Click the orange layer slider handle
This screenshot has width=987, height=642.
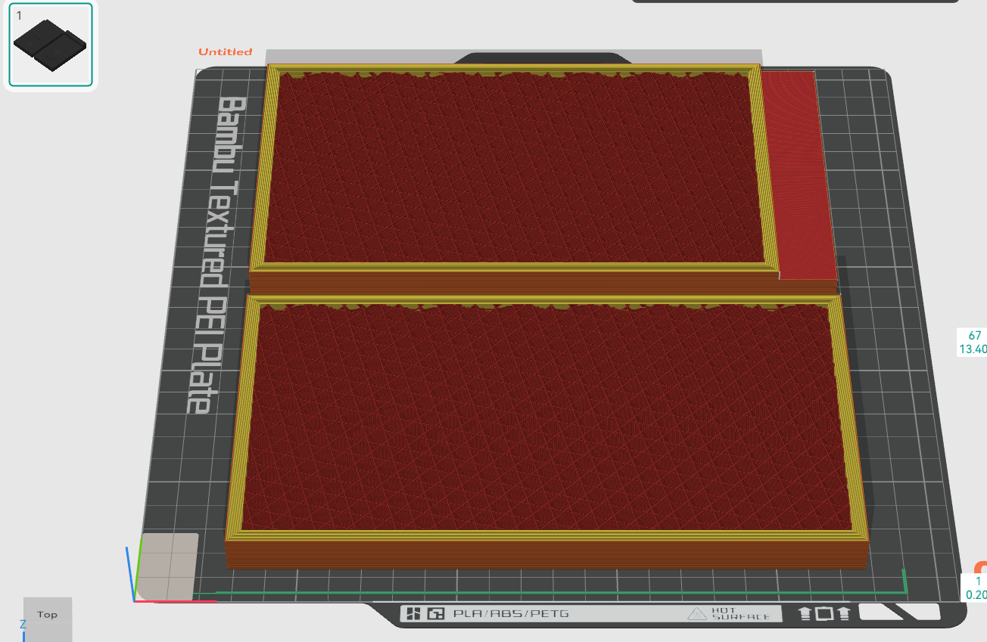point(980,568)
